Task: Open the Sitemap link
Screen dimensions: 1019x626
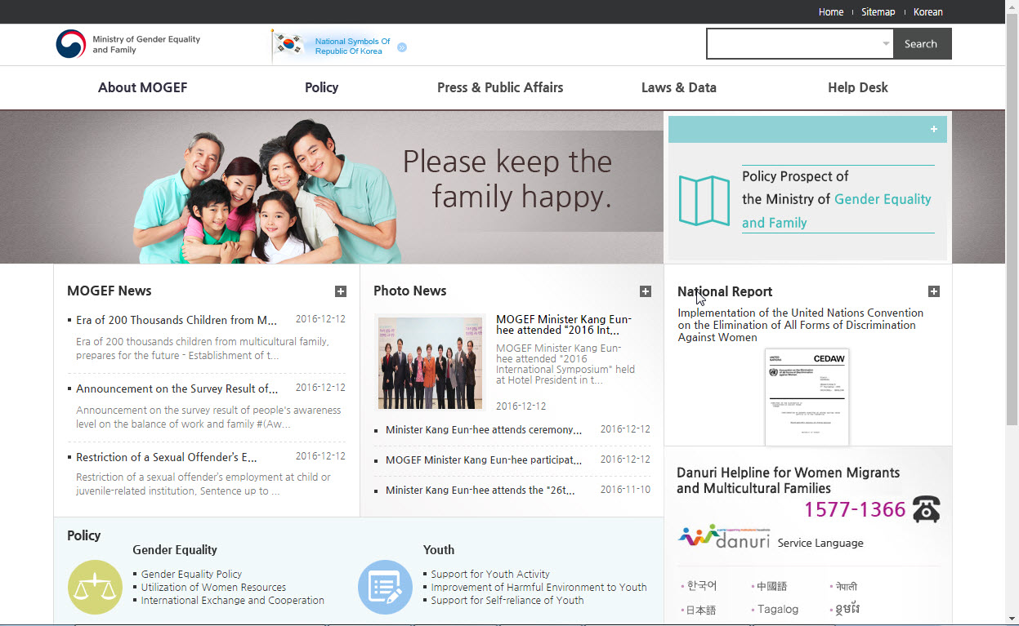Action: click(x=878, y=12)
